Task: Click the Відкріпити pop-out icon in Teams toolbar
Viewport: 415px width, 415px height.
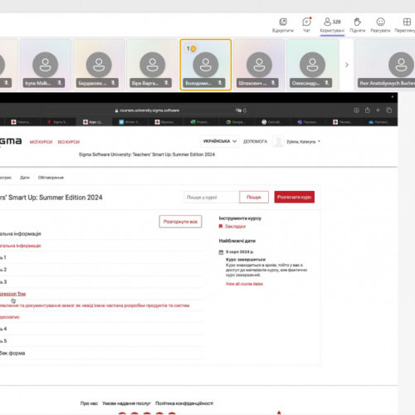Action: 283,22
